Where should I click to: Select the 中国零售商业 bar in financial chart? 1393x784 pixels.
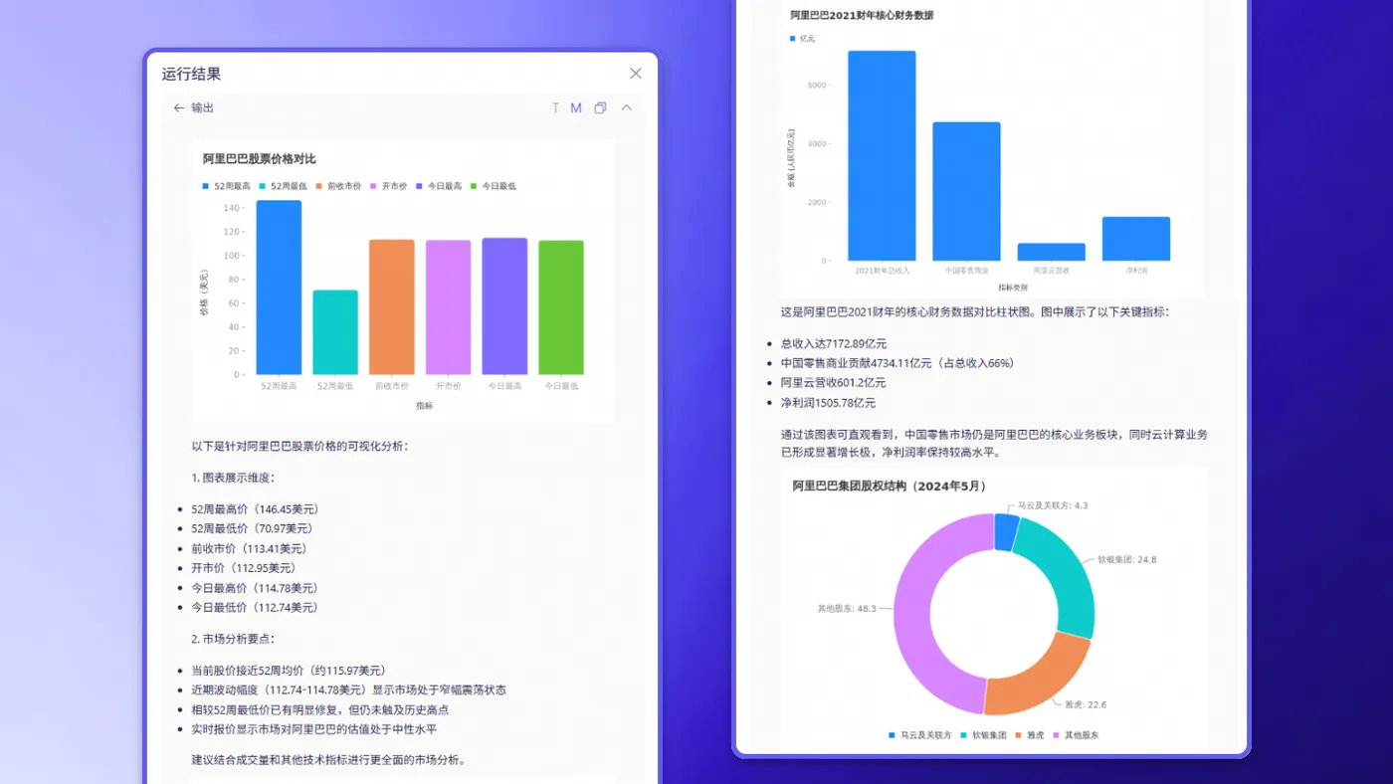tap(966, 192)
